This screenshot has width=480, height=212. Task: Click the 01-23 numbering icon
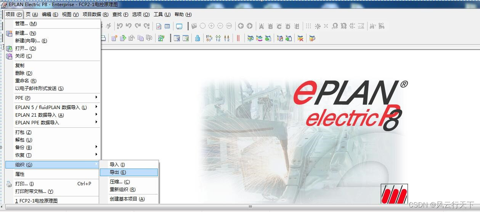pyautogui.click(x=209, y=38)
